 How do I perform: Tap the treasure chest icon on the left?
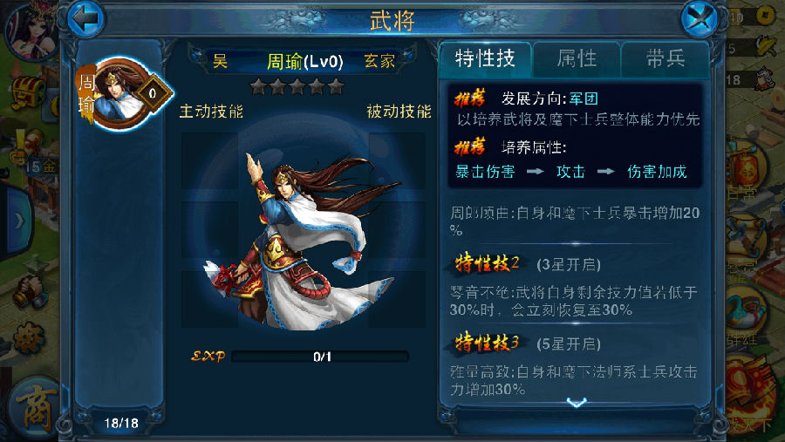point(29,92)
